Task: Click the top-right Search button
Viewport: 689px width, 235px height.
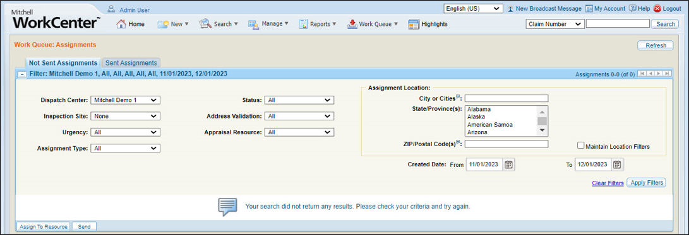Action: point(665,24)
